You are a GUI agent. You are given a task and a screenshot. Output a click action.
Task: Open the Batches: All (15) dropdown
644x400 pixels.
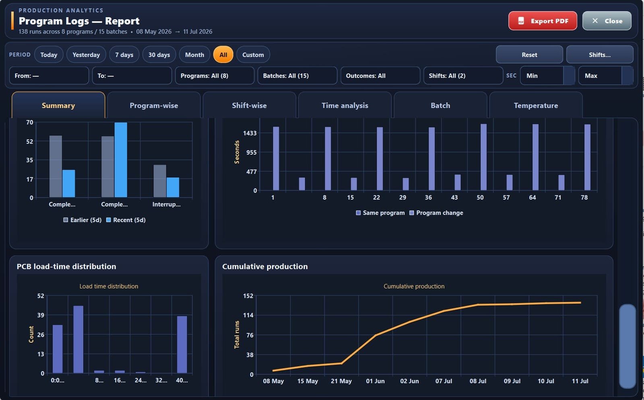(297, 76)
